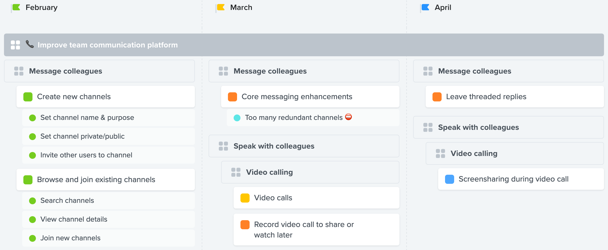Screen dimensions: 608x250
Task: Click the green dot on Join new channels
Action: pos(32,238)
